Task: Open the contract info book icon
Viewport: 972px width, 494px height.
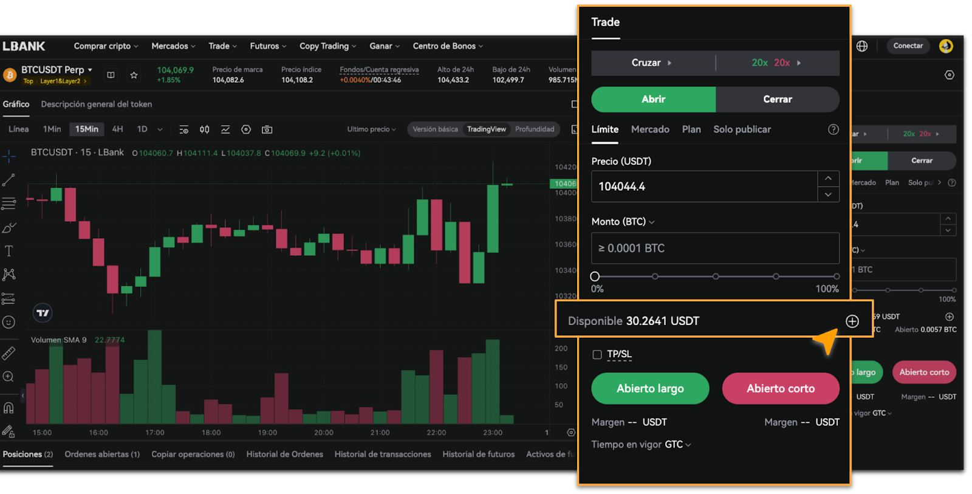Action: tap(111, 75)
